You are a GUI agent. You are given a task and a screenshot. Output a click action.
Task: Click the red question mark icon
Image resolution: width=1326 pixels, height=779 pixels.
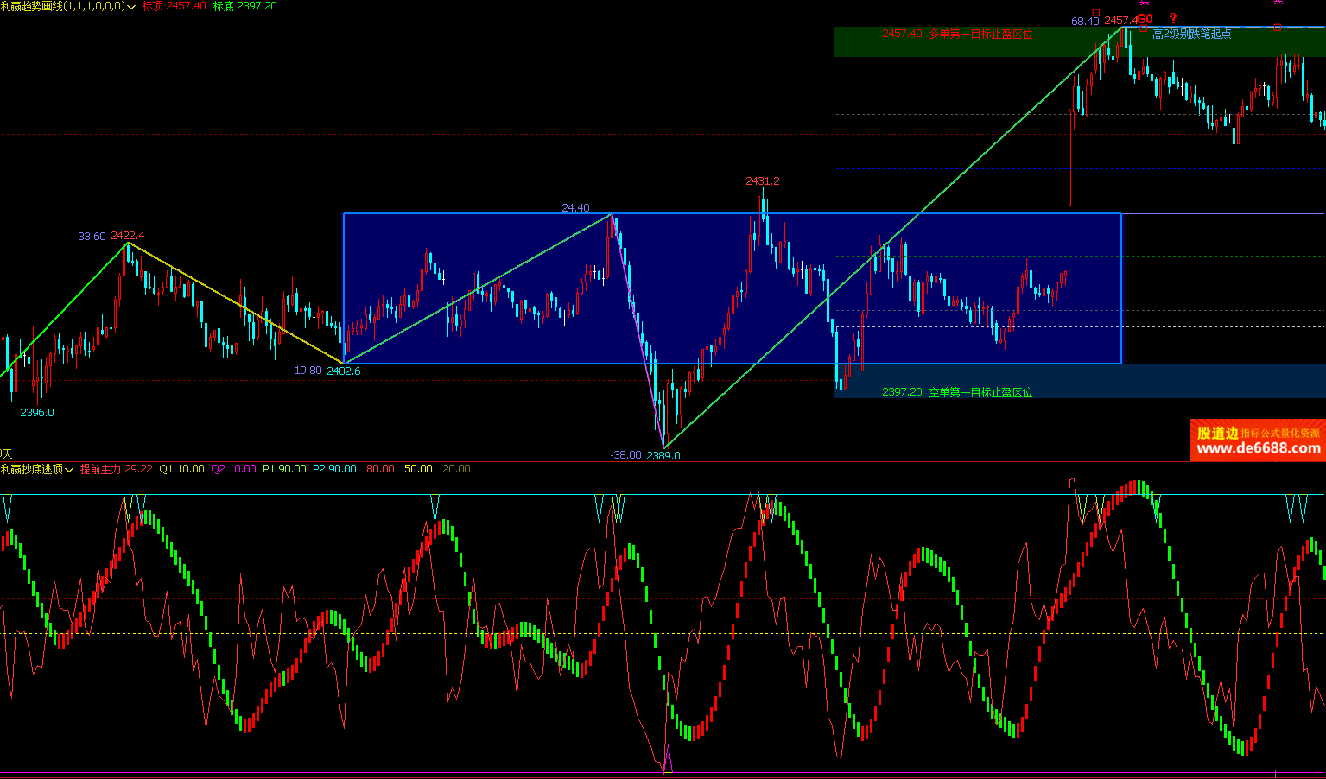pyautogui.click(x=1172, y=18)
